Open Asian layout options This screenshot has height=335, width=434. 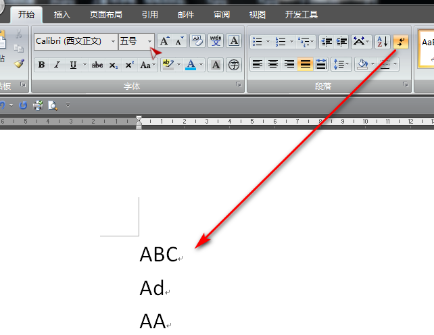tap(361, 41)
